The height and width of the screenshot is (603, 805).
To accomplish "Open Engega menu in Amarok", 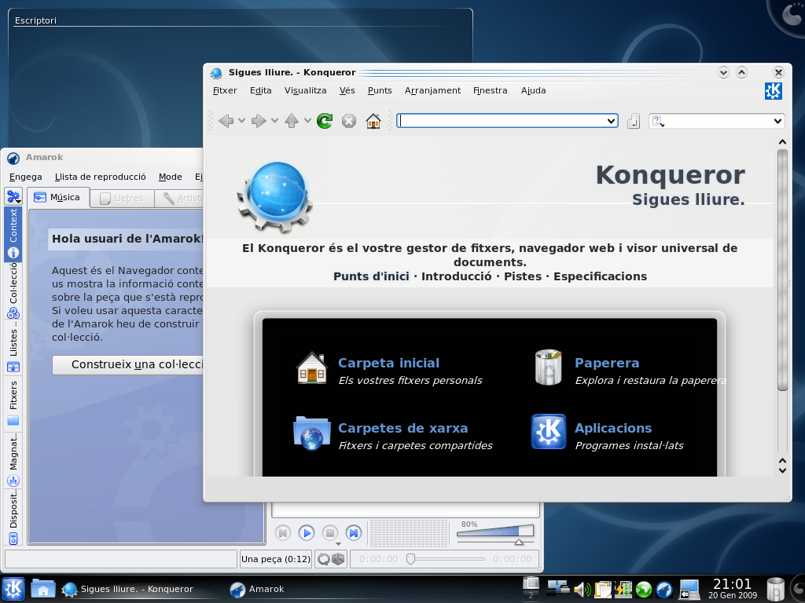I will [26, 177].
